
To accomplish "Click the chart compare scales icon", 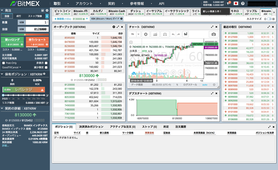I will (x=165, y=34).
